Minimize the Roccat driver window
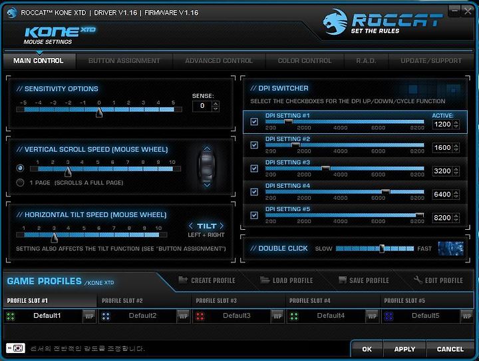 coord(454,11)
